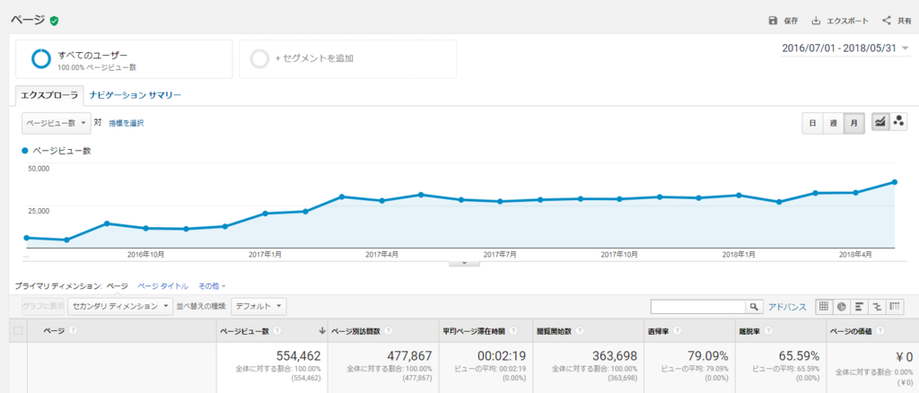Select the ページ primary dimension
Screen dimensions: 919x393
118,286
